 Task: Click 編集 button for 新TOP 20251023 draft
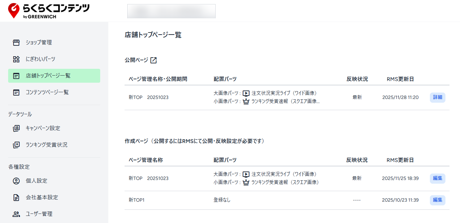[x=437, y=179]
